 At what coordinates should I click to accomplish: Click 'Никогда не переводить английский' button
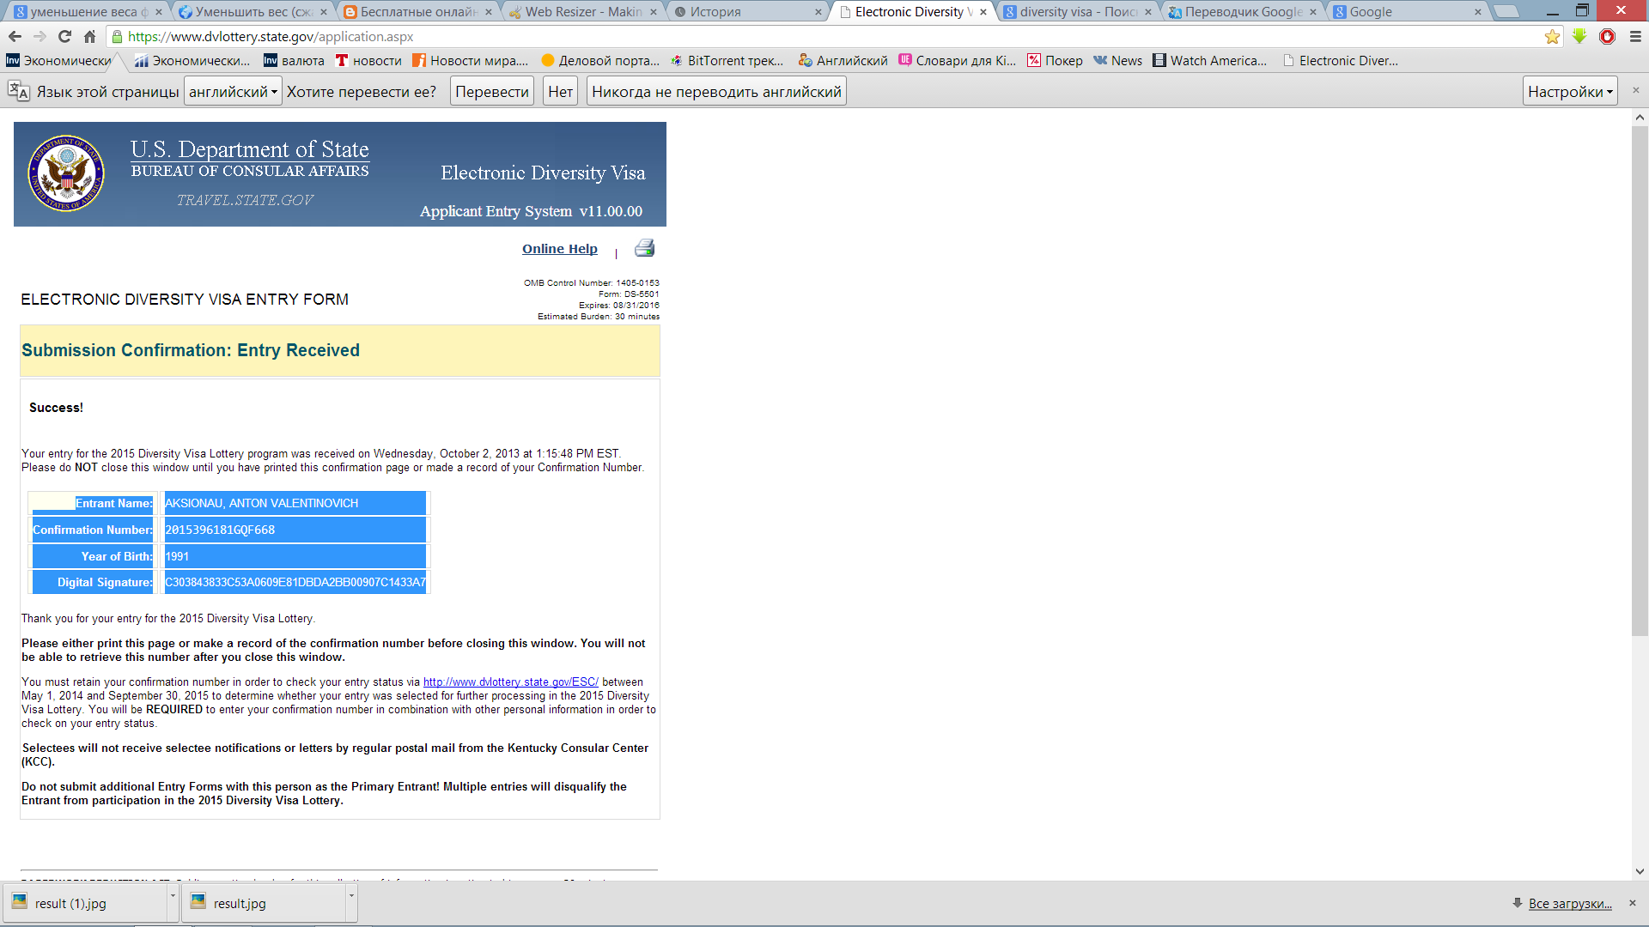716,91
